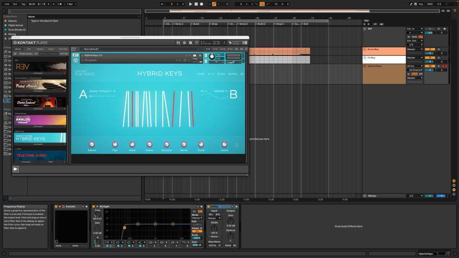Switch to Kontakt Database tab

[x=40, y=49]
